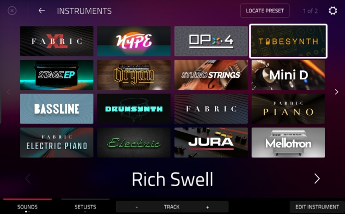This screenshot has height=214, width=345.
Task: Select the Bassline instrument tile
Action: click(56, 109)
